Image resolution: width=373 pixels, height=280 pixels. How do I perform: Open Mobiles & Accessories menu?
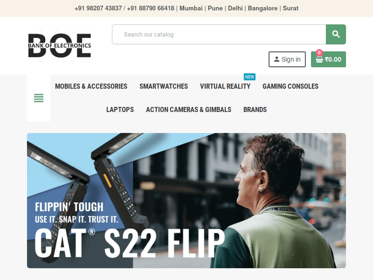91,86
